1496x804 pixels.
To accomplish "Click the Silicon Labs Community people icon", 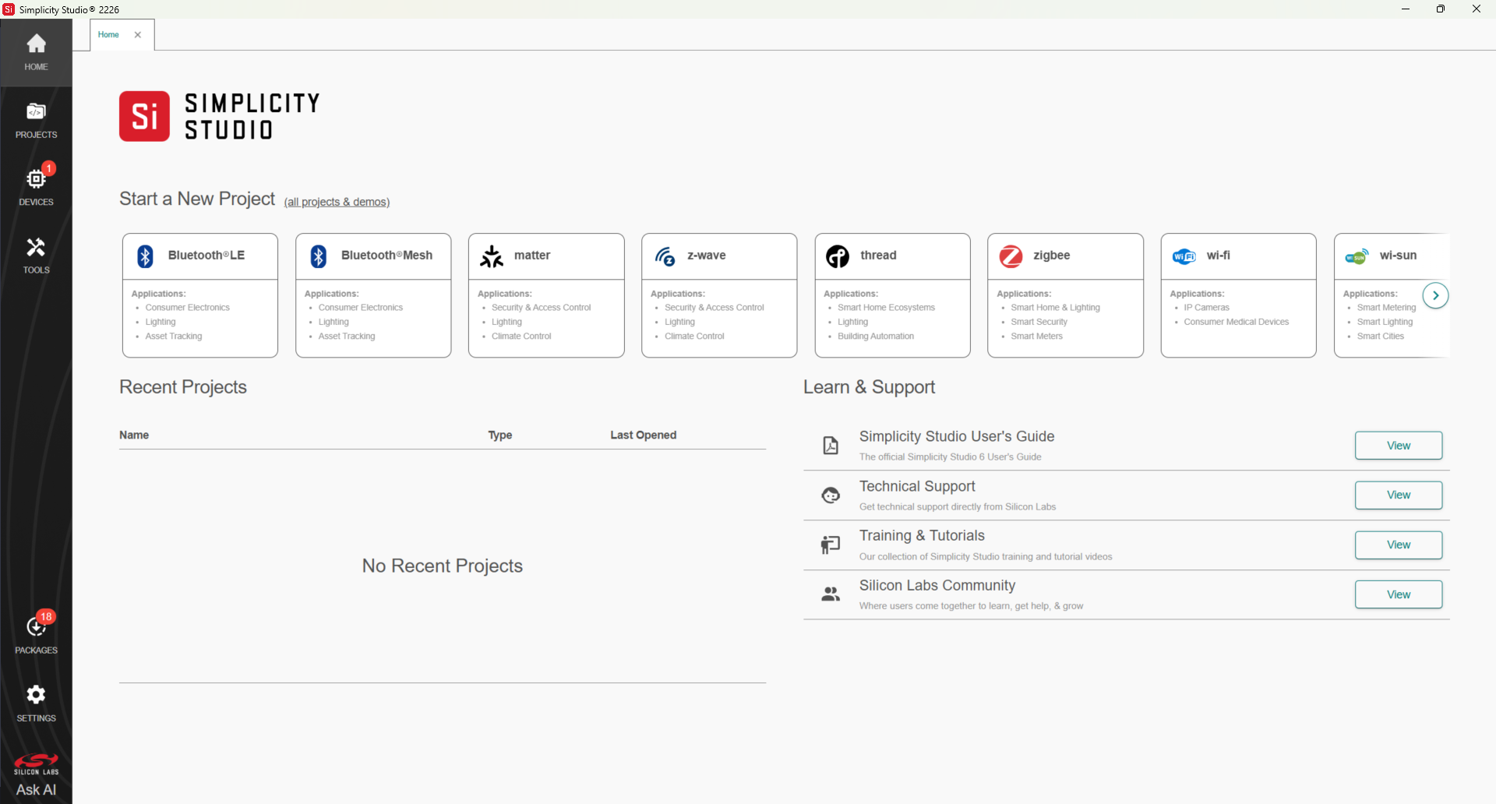I will coord(831,594).
